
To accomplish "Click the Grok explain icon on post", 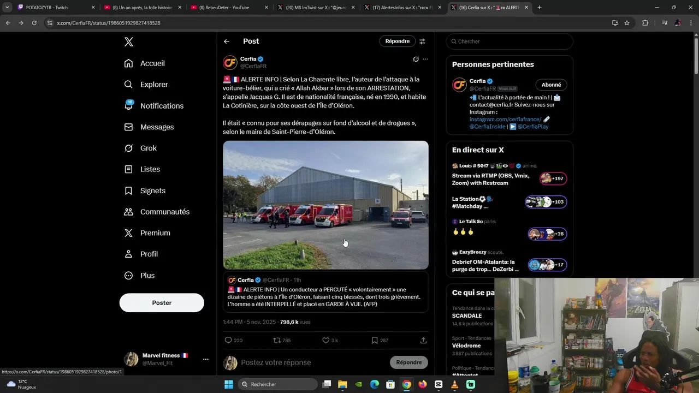I will 416,59.
